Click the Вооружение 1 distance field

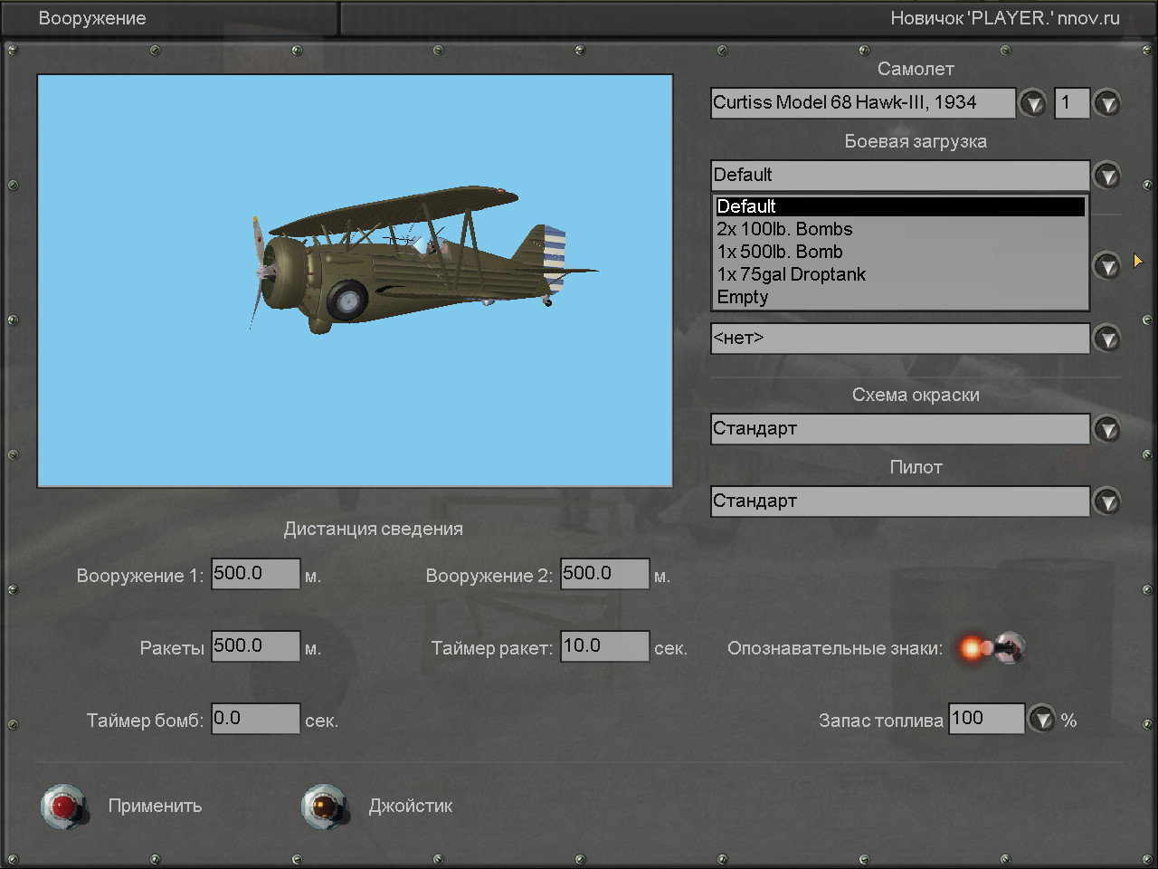(x=255, y=574)
